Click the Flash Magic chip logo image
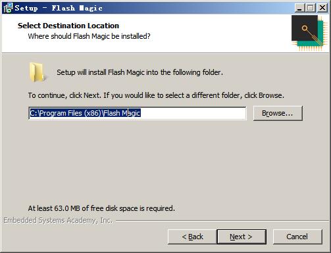The image size is (331, 253). 307,34
